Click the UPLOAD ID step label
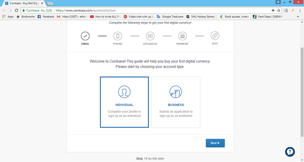 click(150, 44)
